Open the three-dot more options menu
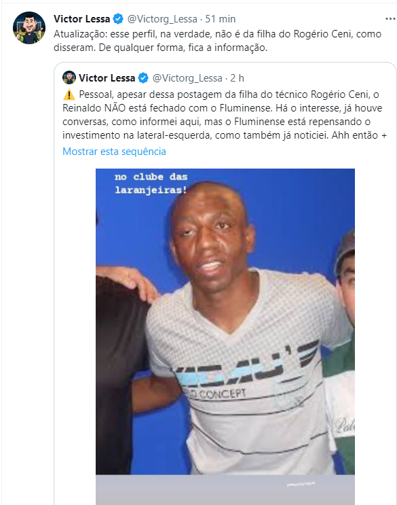 (x=390, y=19)
